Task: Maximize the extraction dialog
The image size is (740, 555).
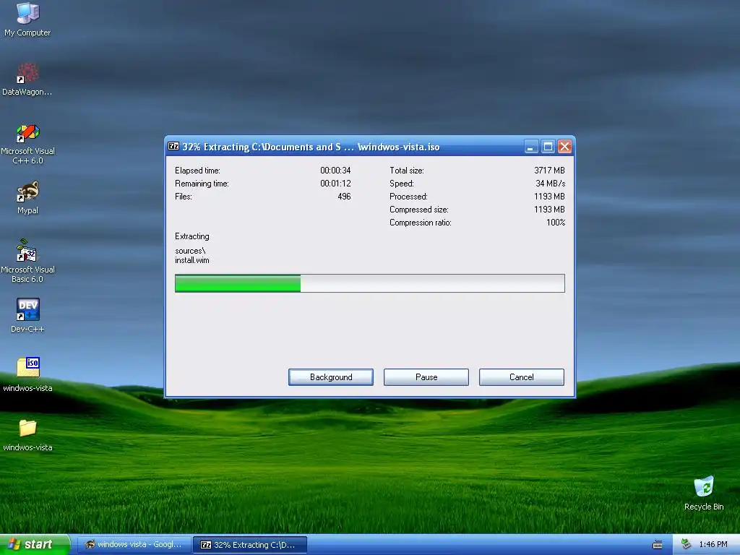Action: (x=548, y=147)
